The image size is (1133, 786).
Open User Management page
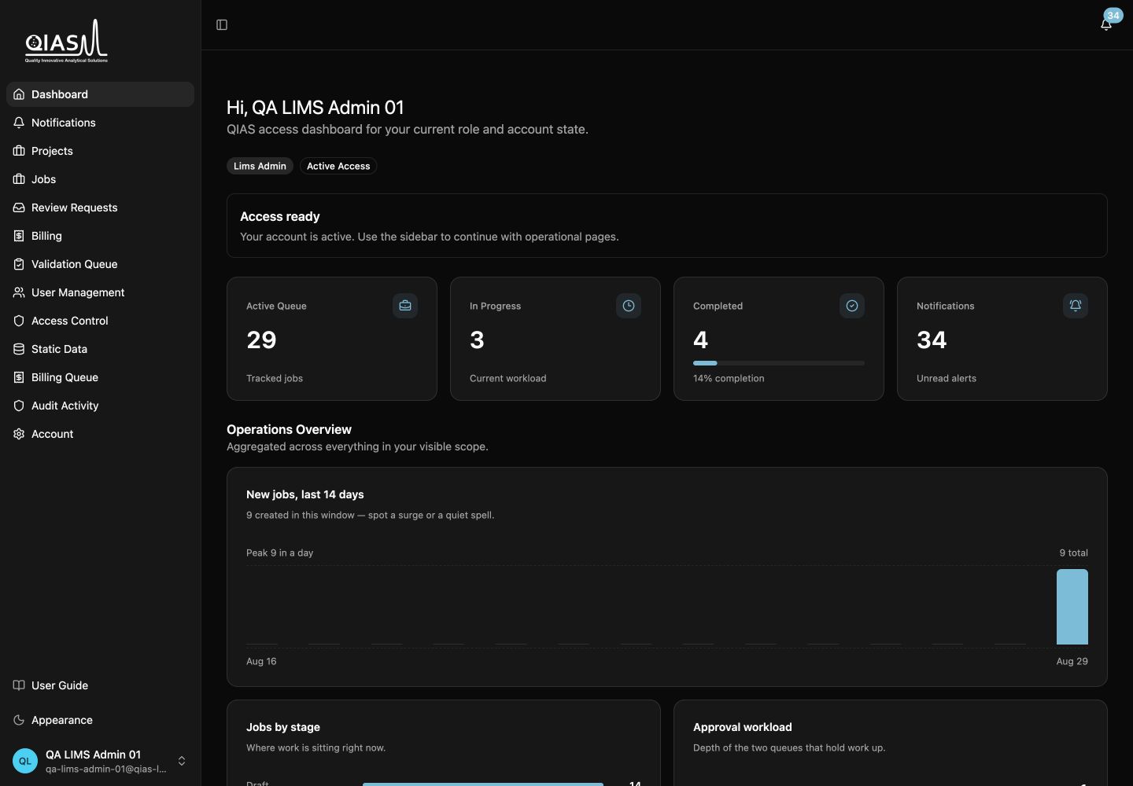click(x=100, y=292)
